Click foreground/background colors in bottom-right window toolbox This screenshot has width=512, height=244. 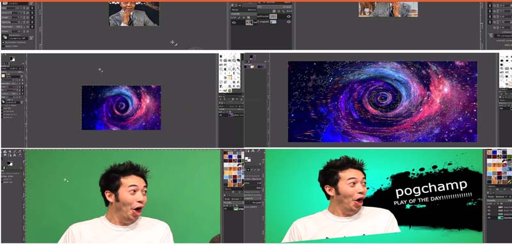(248, 159)
